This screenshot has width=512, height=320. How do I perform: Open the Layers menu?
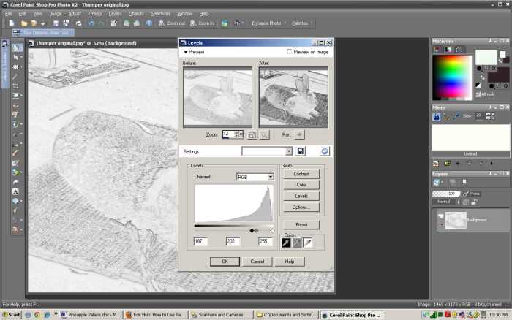coord(115,14)
